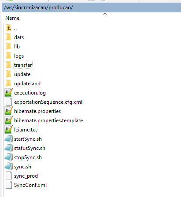Click the sync.sh script icon

(9, 166)
